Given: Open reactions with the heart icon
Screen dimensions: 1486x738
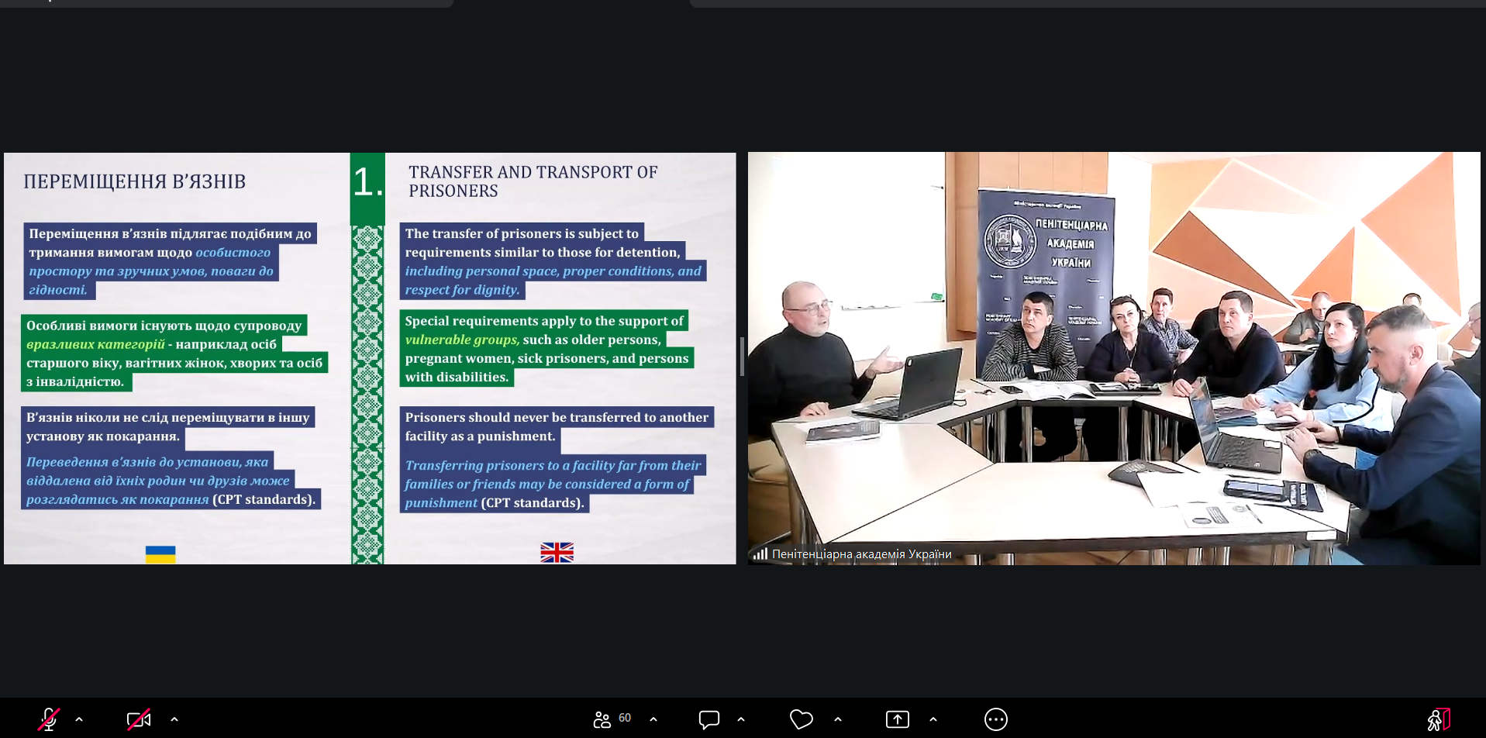Looking at the screenshot, I should click(801, 719).
